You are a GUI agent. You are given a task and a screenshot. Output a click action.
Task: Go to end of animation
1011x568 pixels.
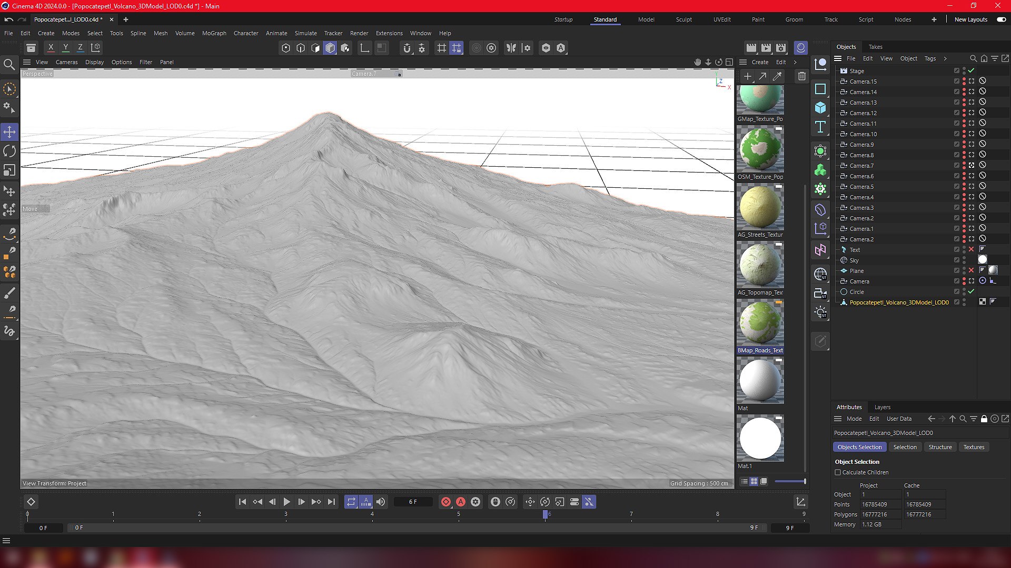[331, 502]
